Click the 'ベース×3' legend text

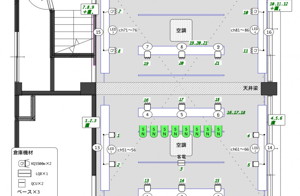tap(28, 192)
